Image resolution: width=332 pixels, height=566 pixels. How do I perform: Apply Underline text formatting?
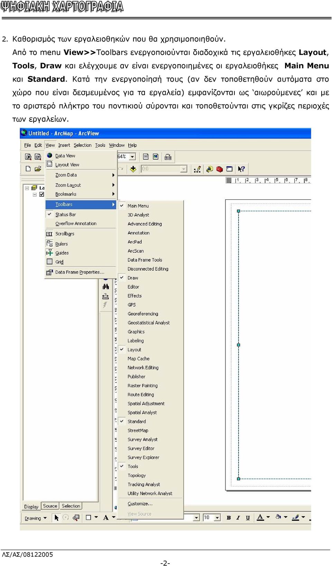point(248,518)
